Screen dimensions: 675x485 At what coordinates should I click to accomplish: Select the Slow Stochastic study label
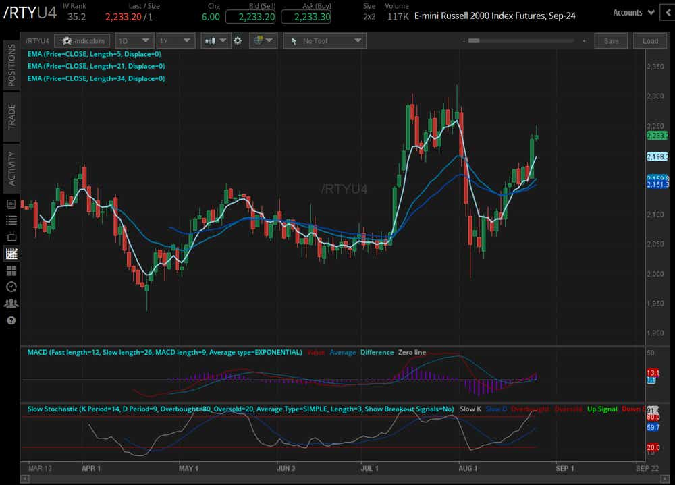coord(241,409)
